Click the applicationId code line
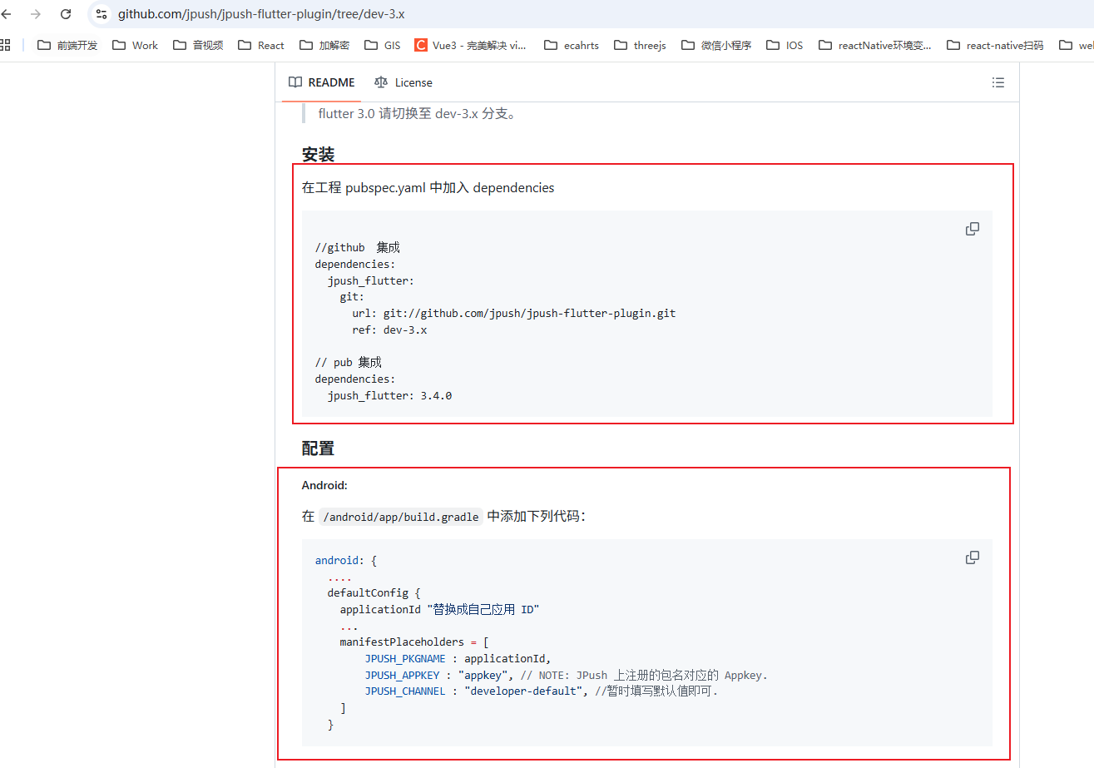 pos(439,610)
